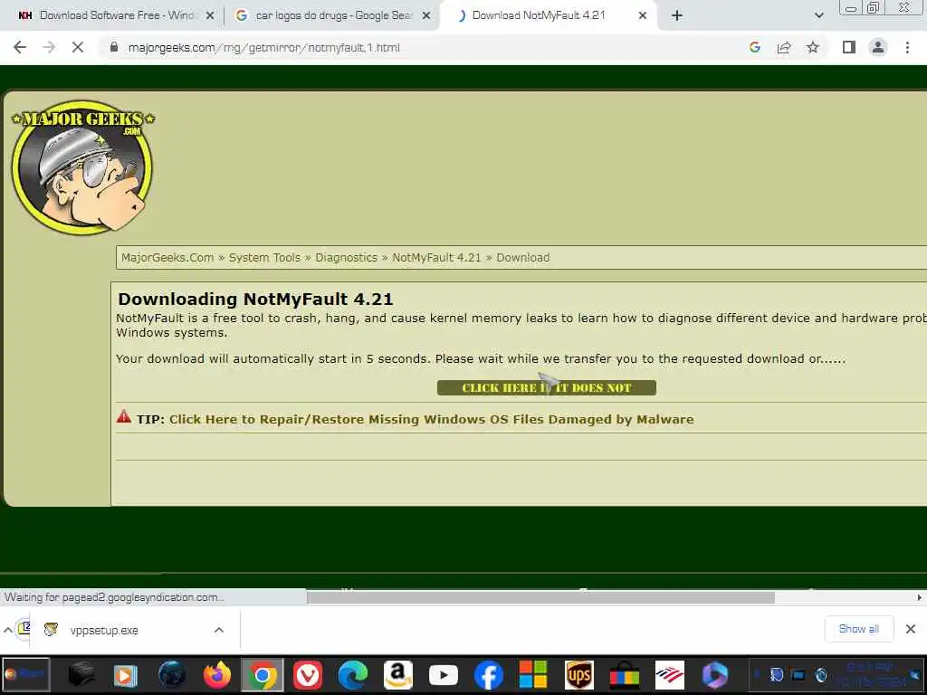Screen dimensions: 927x695
Task: Open Chrome three-dot menu
Action: click(x=907, y=47)
